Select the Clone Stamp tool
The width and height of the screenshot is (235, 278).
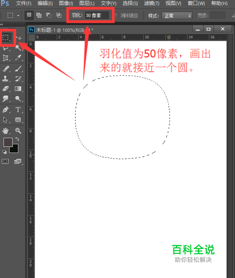coord(5,79)
